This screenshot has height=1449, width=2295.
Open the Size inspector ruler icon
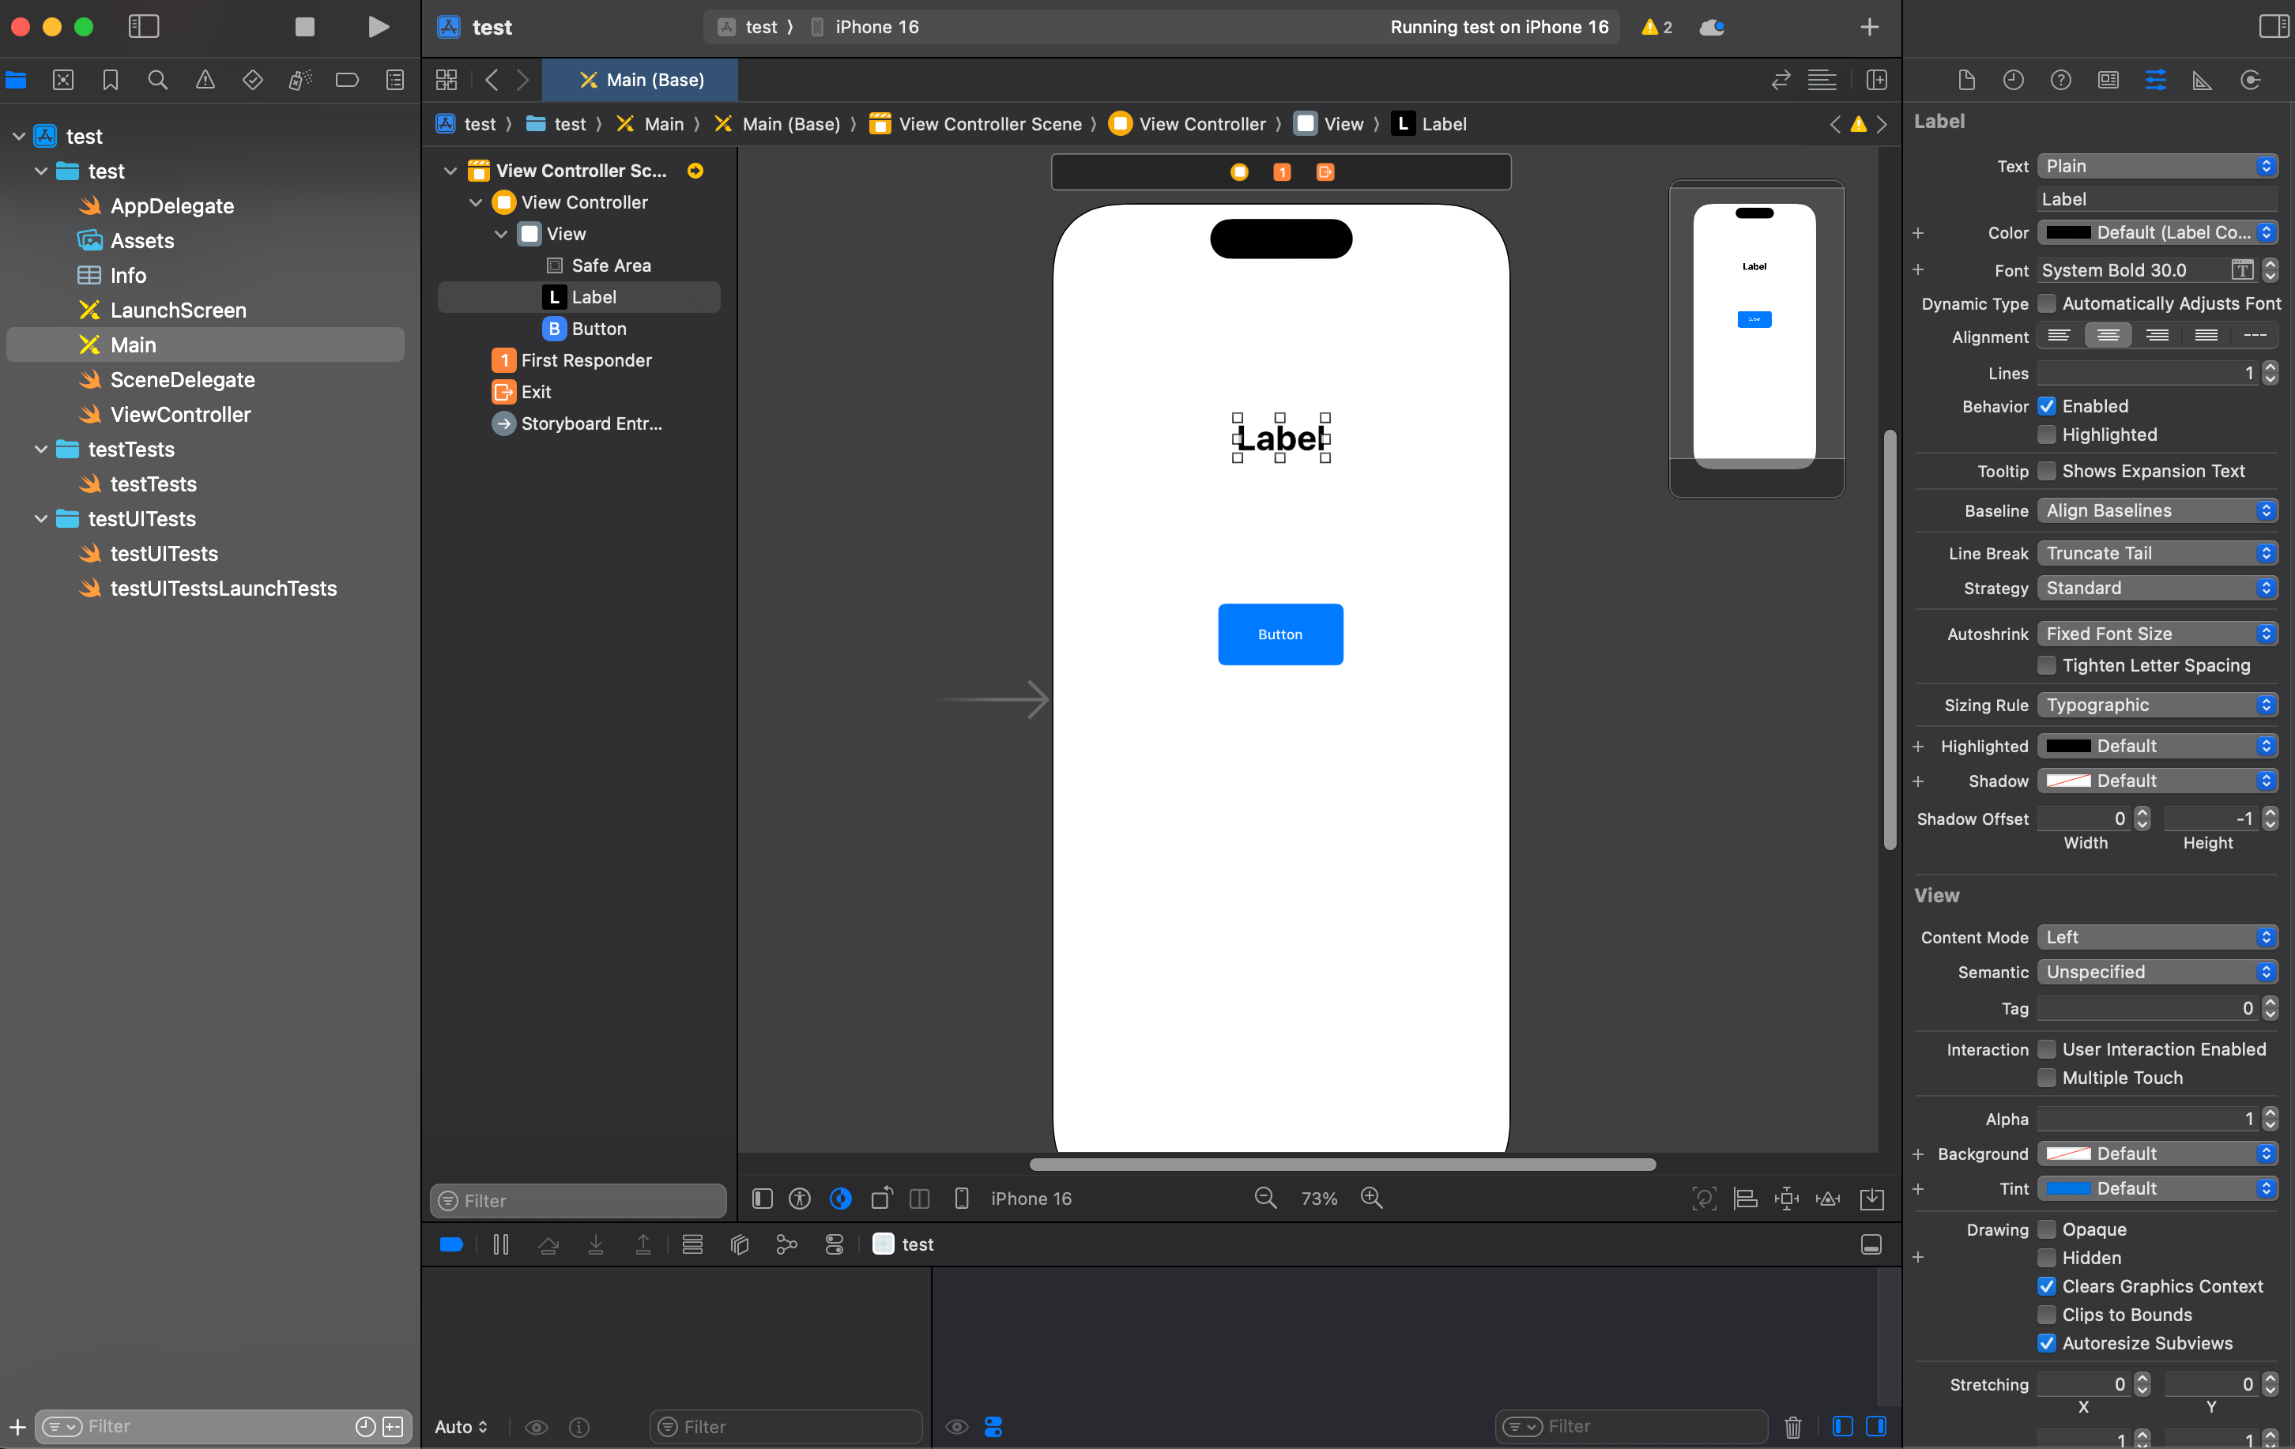(2202, 80)
